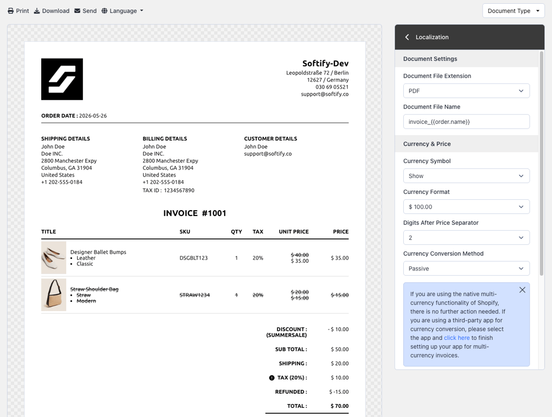Open the Document Type dropdown
552x417 pixels.
[513, 11]
